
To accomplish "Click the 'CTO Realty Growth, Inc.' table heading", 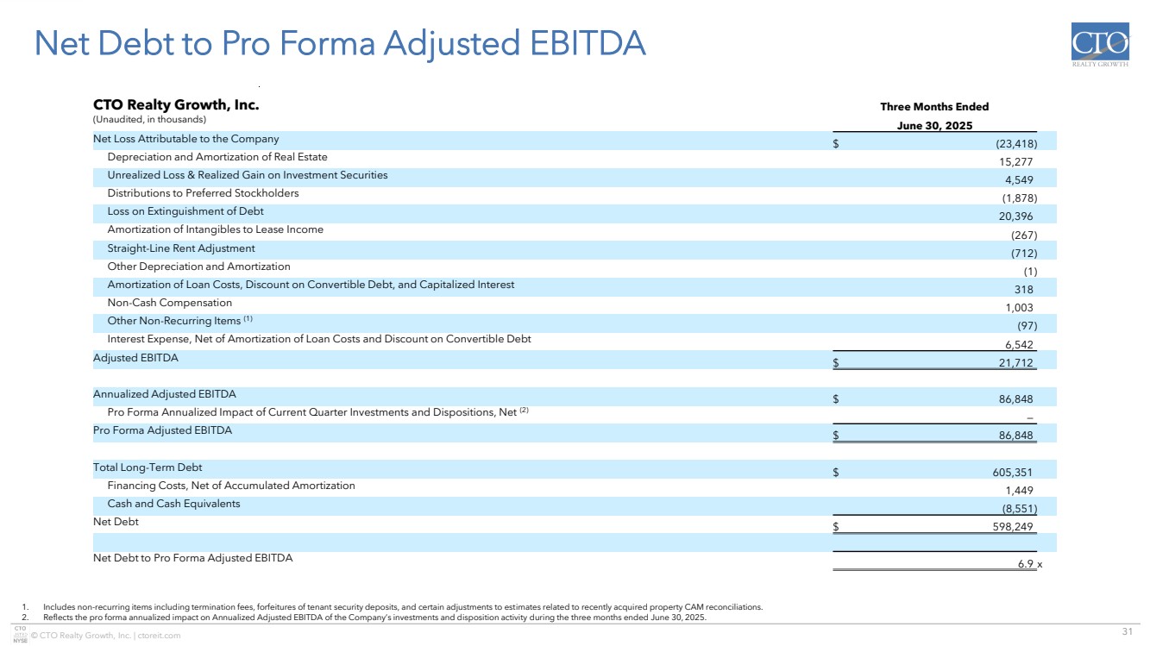I will 176,106.
